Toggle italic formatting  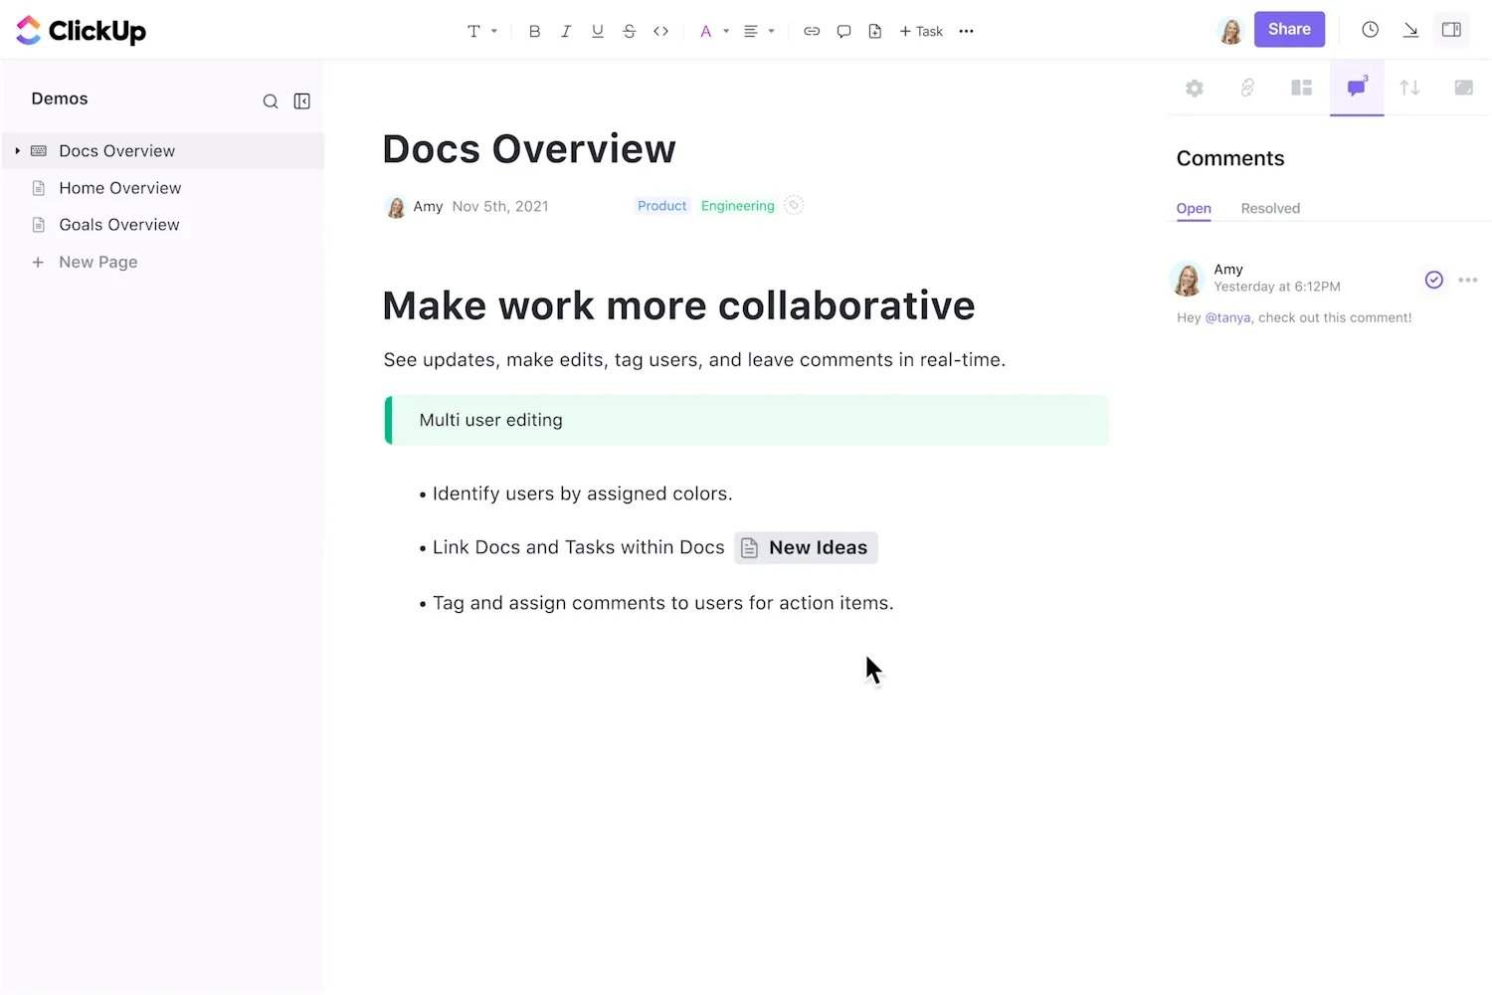coord(566,31)
